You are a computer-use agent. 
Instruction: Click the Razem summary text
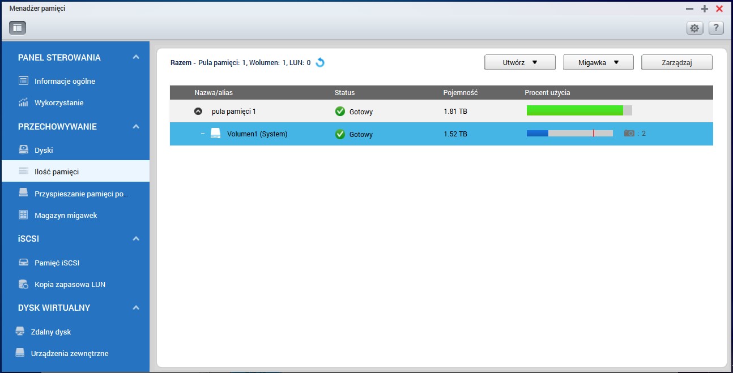[240, 63]
